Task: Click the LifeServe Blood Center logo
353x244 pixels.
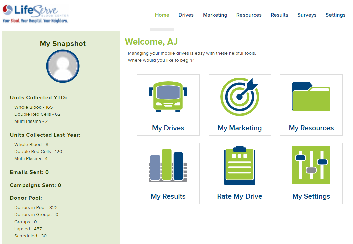Action: point(36,14)
